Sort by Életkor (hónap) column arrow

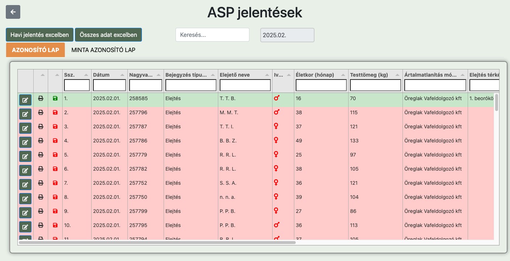click(x=343, y=75)
